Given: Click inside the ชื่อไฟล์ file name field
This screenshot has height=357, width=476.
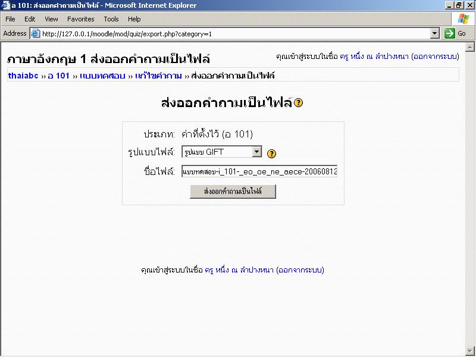Looking at the screenshot, I should (259, 172).
